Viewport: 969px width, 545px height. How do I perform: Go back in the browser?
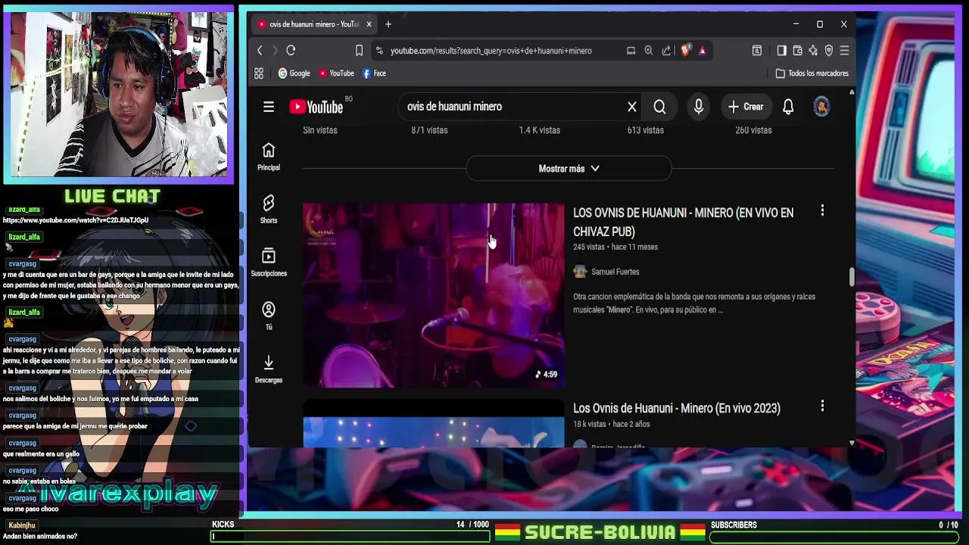(260, 51)
